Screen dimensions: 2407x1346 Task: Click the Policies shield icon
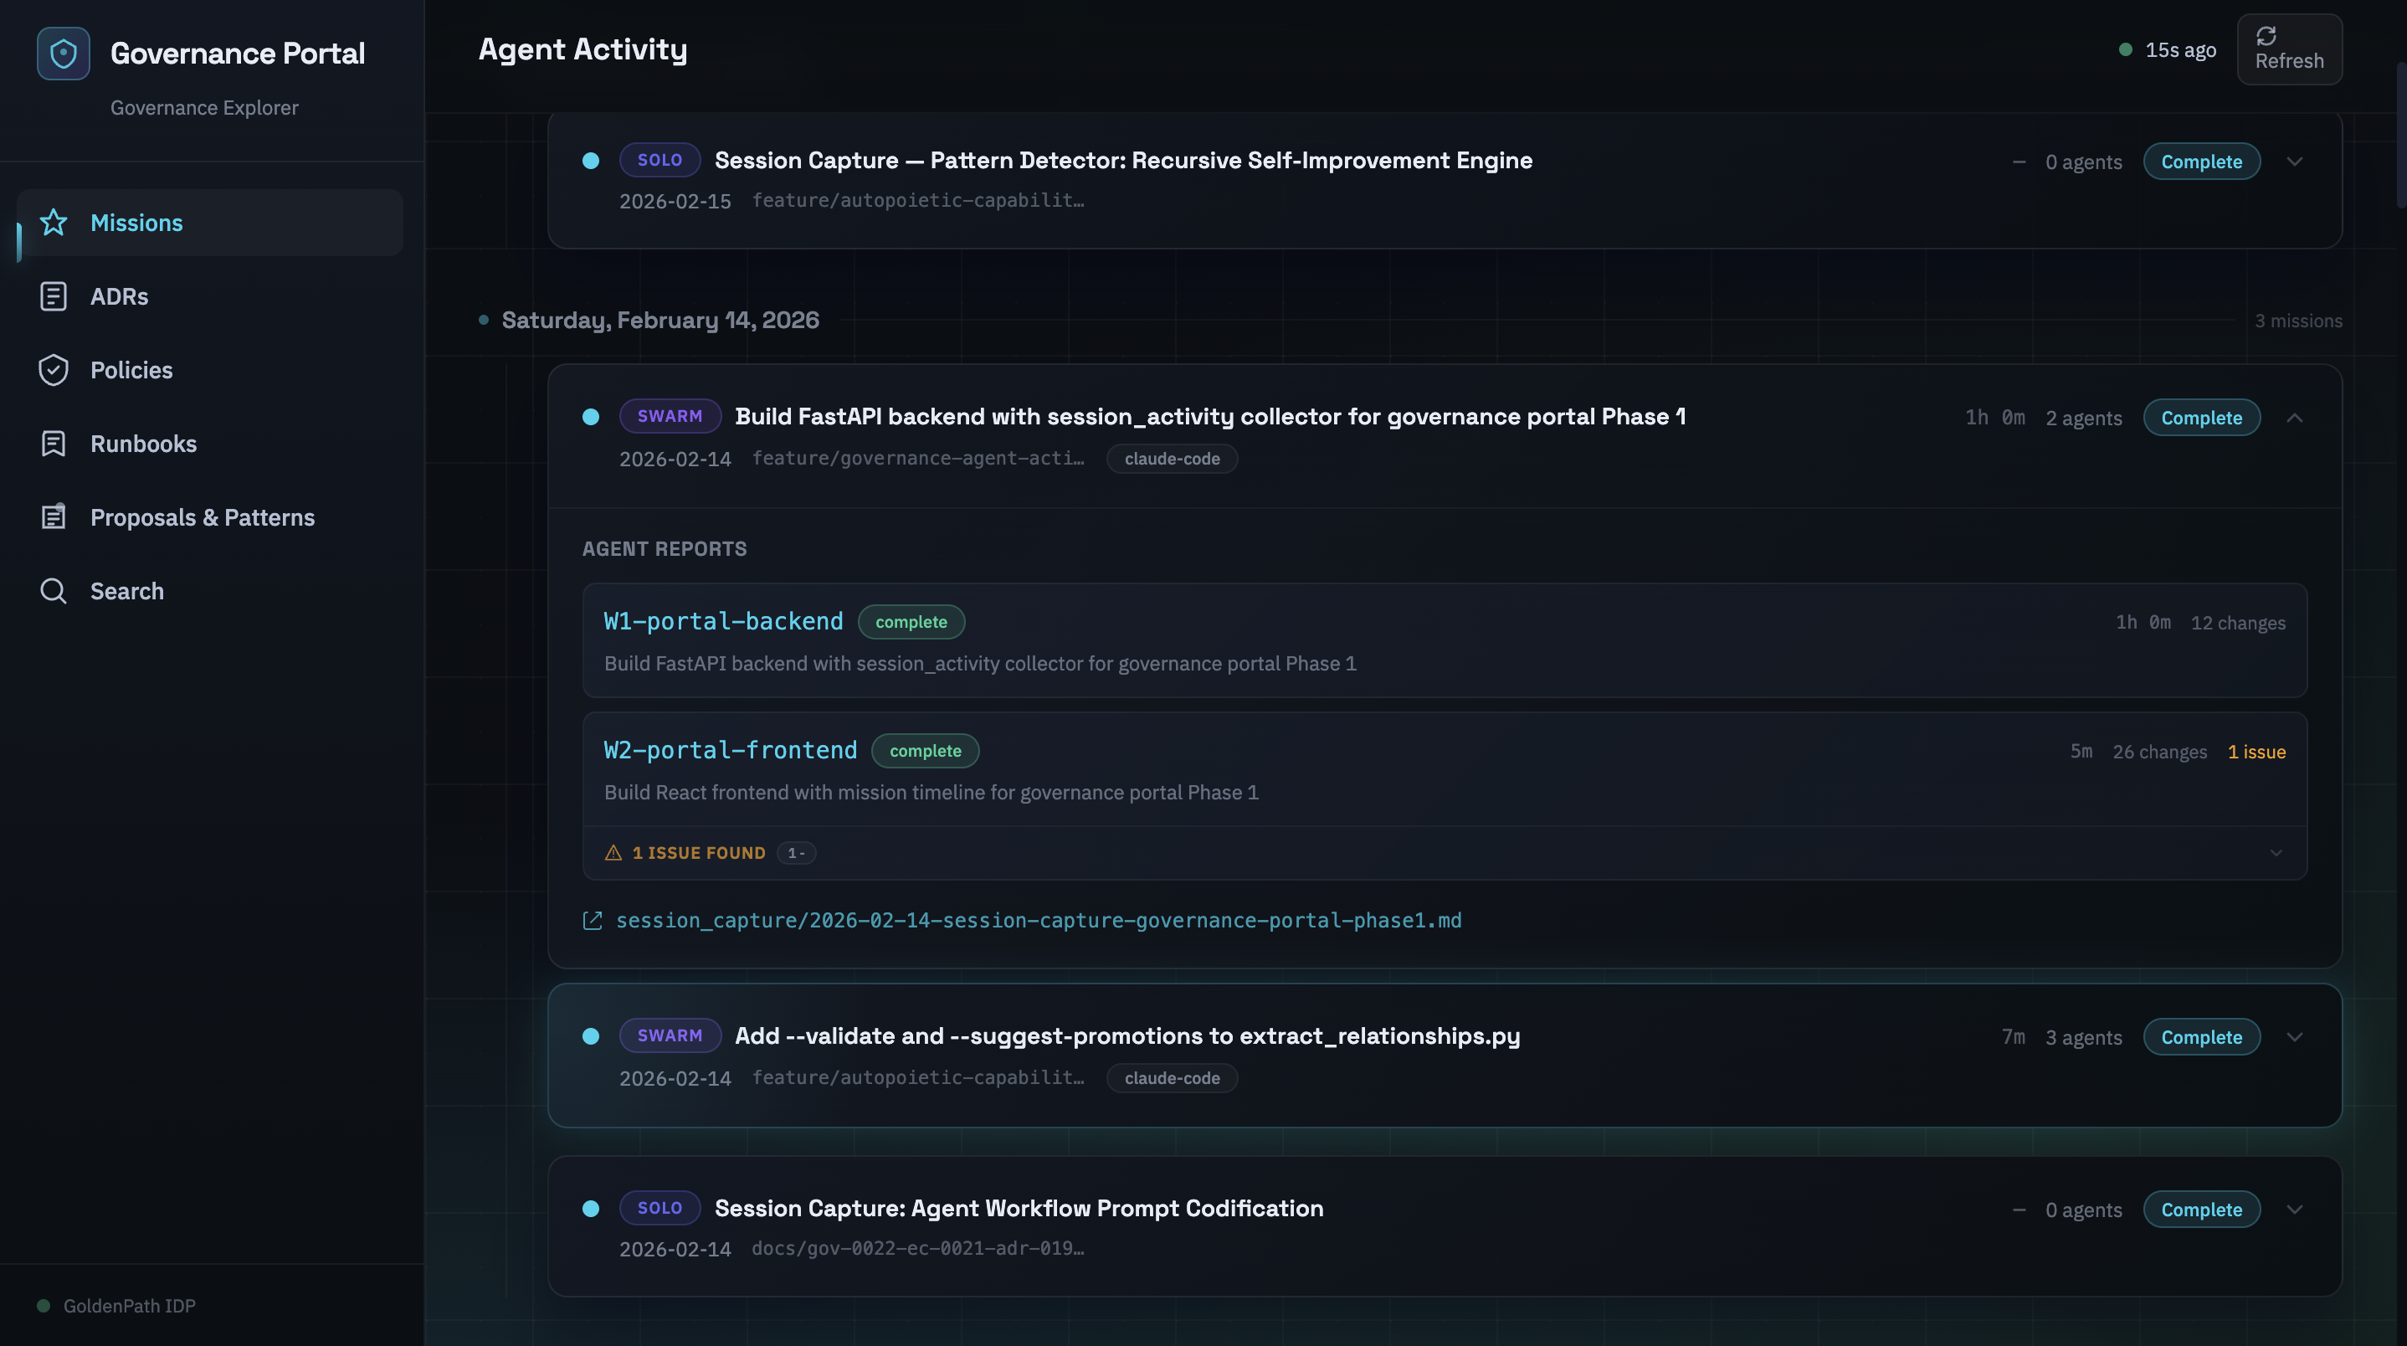pos(54,369)
